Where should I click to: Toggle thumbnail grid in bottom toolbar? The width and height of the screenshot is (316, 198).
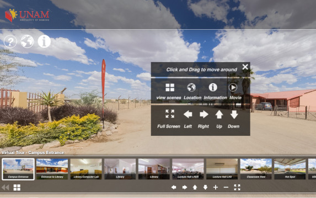click(17, 188)
